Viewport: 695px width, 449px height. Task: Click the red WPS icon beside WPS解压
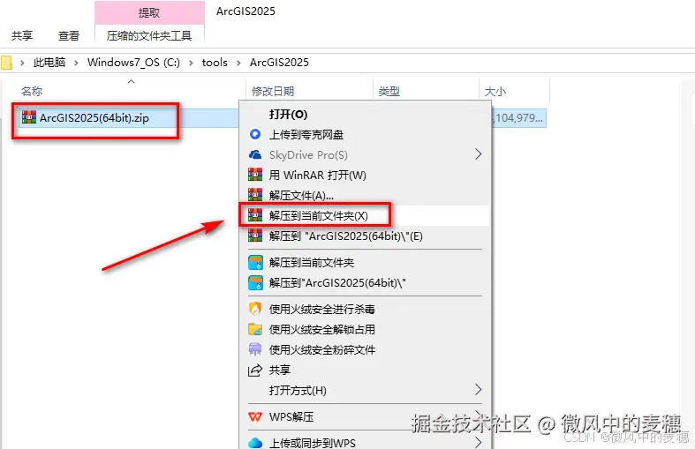point(255,416)
